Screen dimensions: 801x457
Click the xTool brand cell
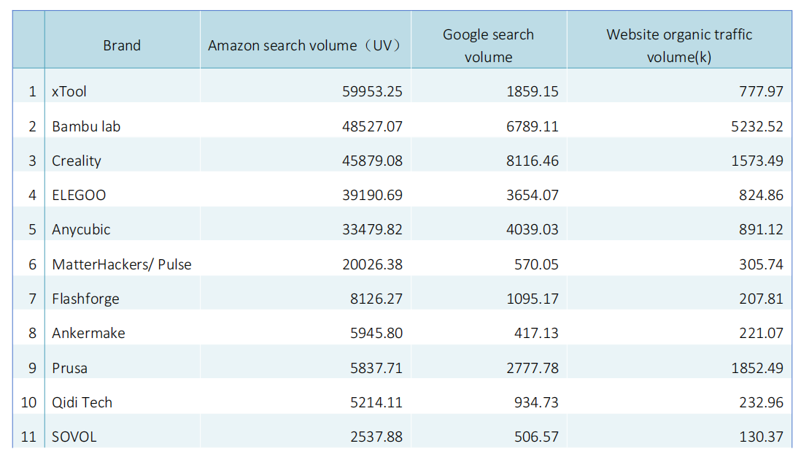(x=70, y=91)
